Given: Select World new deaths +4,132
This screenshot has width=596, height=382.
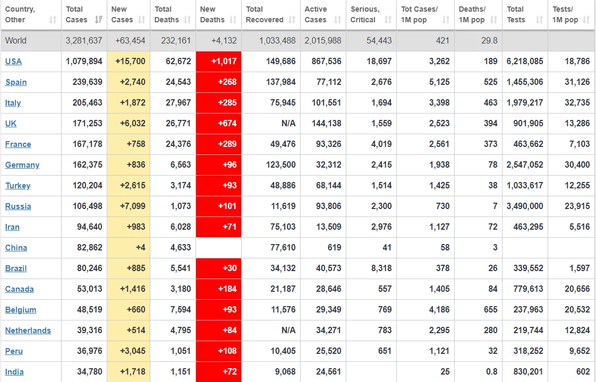Looking at the screenshot, I should point(224,41).
